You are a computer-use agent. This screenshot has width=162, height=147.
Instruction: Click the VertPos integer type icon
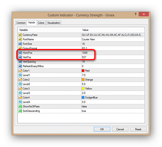(20, 57)
